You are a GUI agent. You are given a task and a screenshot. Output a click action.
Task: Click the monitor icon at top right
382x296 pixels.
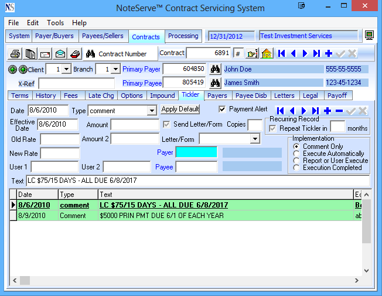pos(369,36)
